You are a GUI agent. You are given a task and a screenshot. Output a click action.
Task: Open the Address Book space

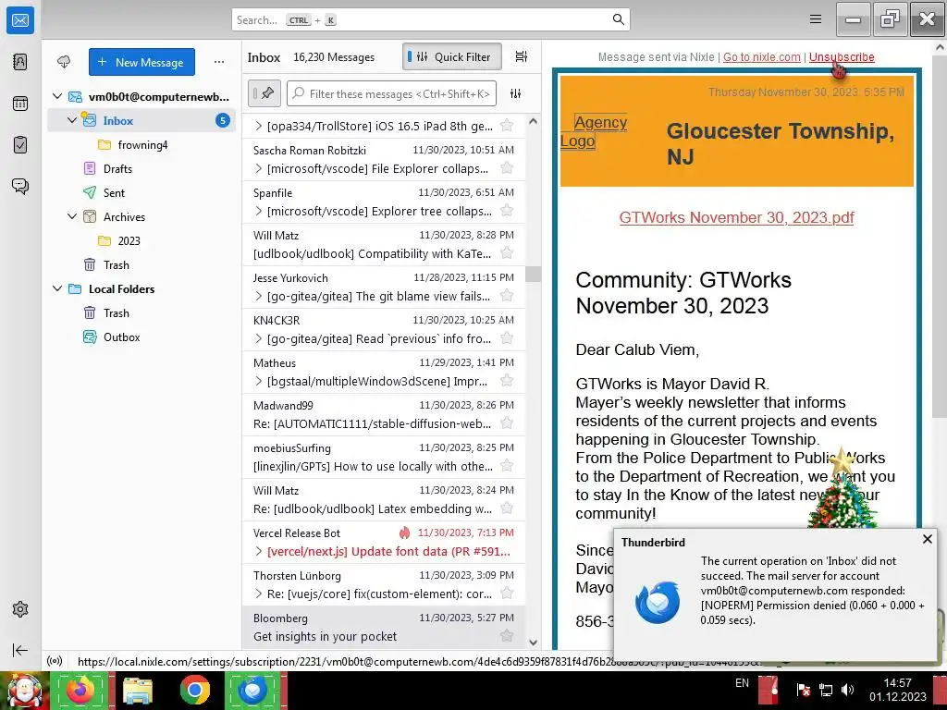click(20, 62)
